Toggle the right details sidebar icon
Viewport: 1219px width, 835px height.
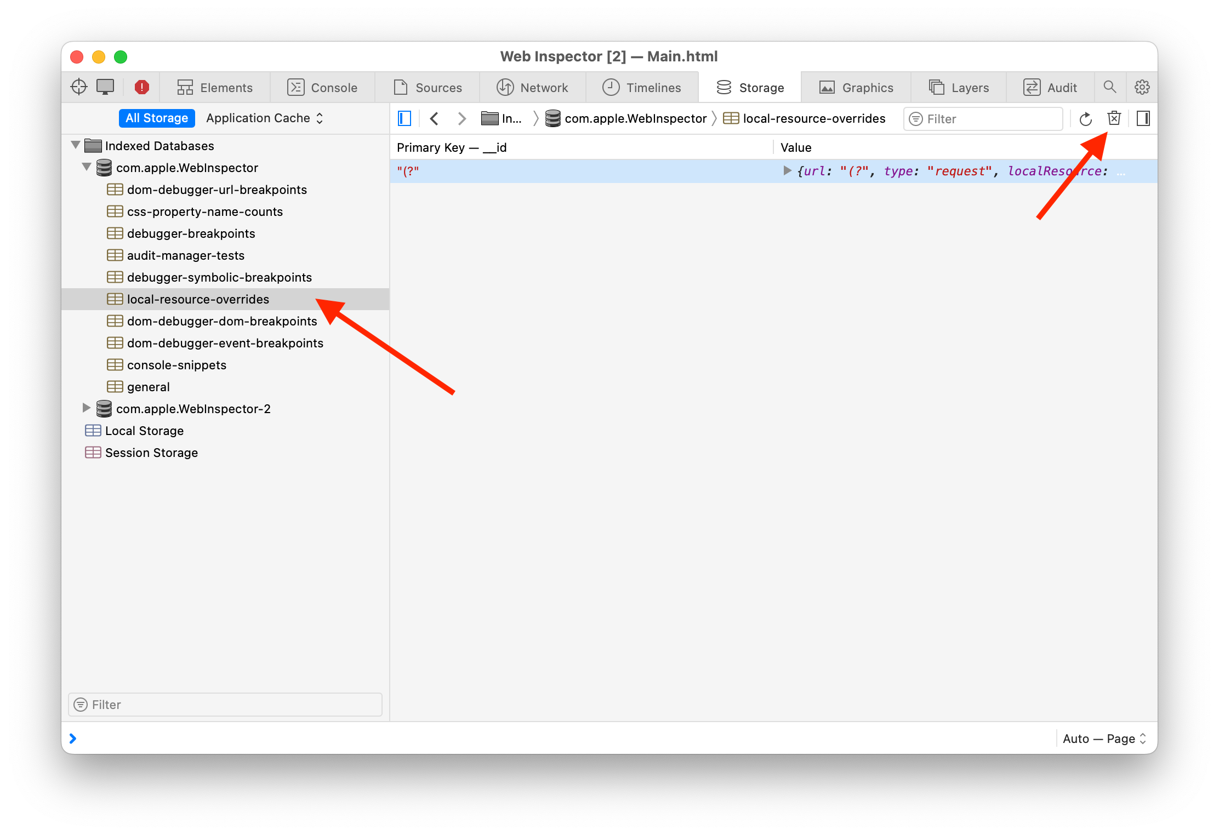[x=1143, y=118]
